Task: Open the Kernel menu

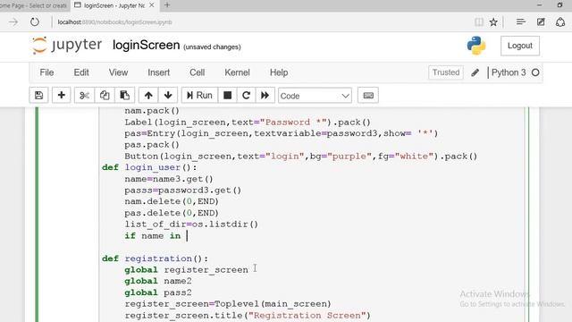Action: tap(237, 72)
